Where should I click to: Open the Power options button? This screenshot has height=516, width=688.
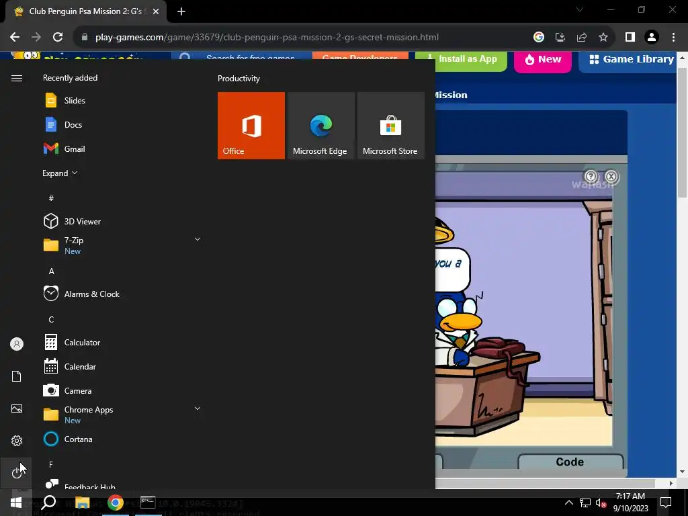16,472
